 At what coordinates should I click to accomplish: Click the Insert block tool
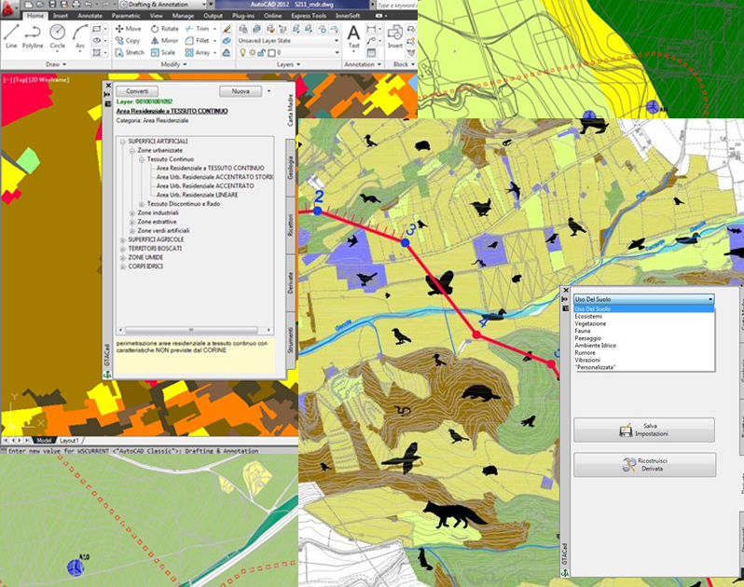click(x=394, y=36)
